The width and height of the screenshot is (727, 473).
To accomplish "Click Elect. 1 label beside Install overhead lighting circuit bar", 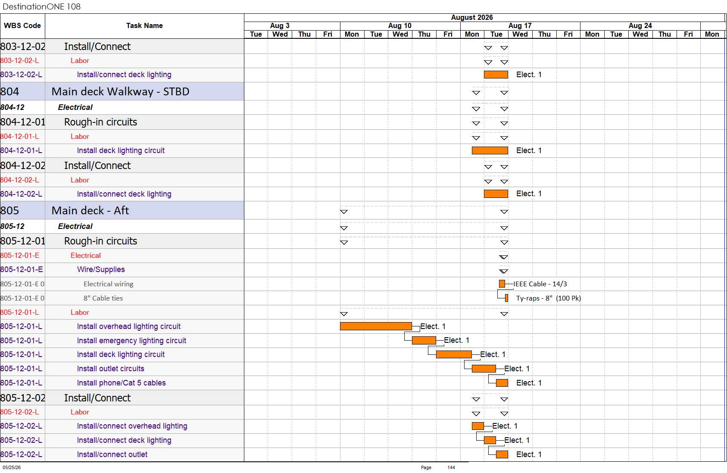I will (433, 326).
